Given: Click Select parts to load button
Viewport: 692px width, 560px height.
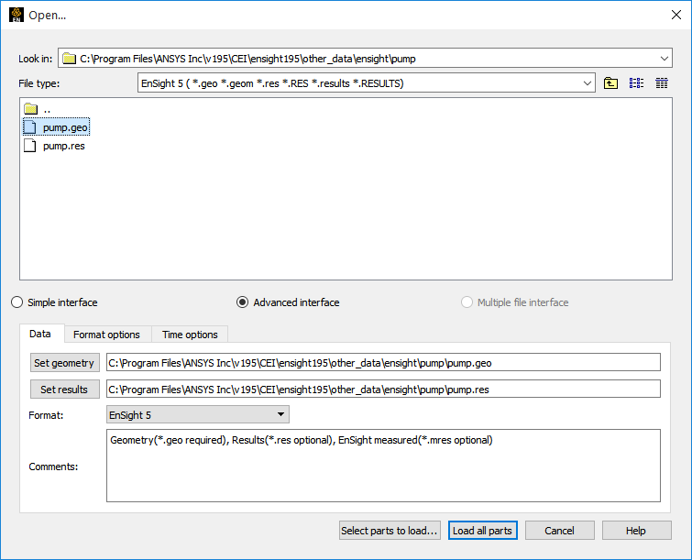Looking at the screenshot, I should [390, 531].
